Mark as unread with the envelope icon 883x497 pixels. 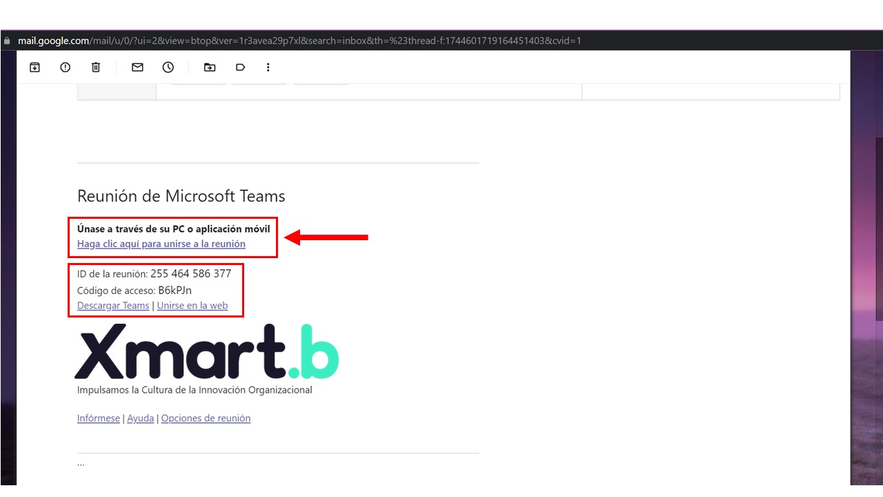tap(137, 67)
